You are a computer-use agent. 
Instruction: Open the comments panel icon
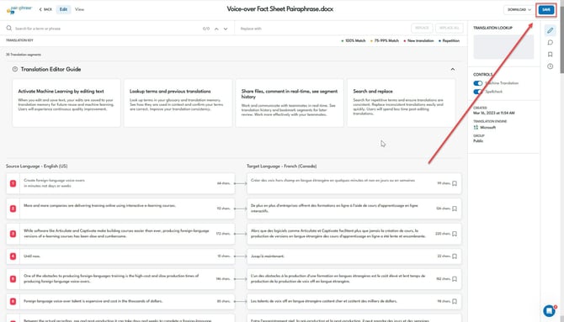[x=550, y=42]
